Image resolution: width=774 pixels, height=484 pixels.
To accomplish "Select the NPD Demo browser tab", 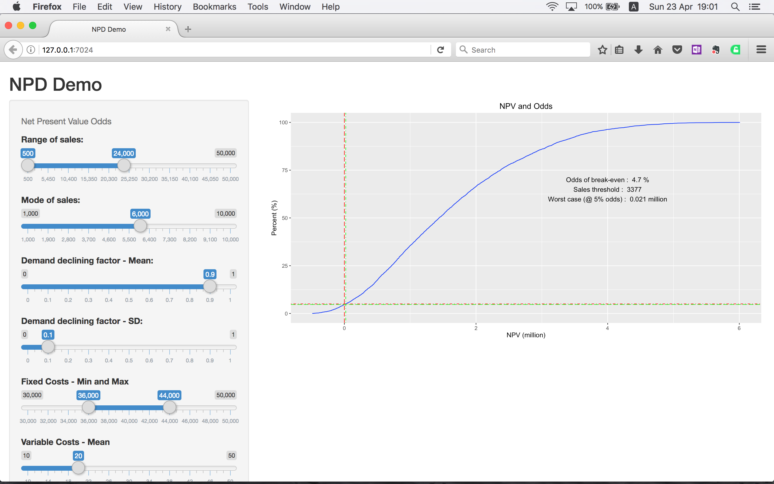I will pos(109,29).
